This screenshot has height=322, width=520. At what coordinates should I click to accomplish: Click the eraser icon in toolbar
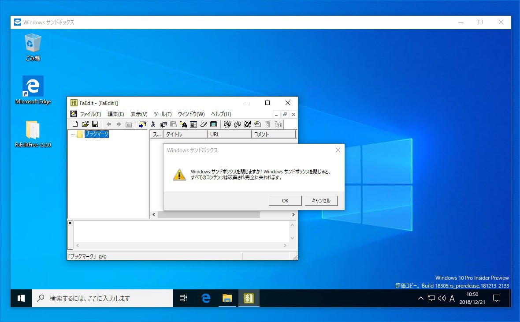[x=203, y=124]
